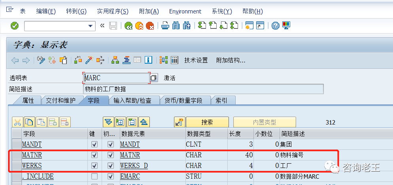Screen dimensions: 393x185
Task: Toggle initial values checkbox for WERKS
Action: pyautogui.click(x=111, y=166)
